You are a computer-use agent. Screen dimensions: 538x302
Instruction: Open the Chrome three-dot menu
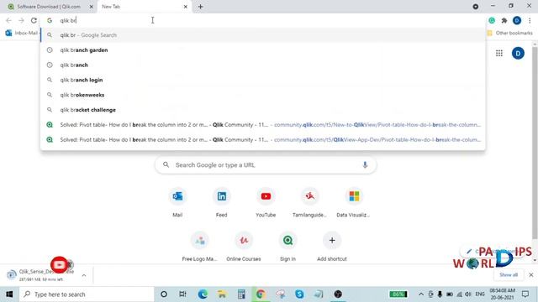[x=530, y=20]
